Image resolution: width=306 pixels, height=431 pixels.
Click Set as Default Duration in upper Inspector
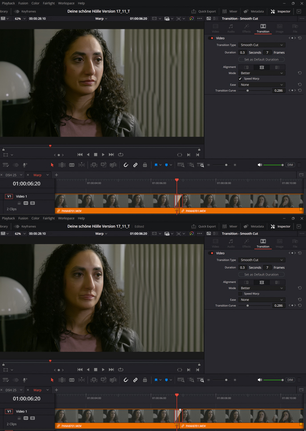click(x=262, y=60)
